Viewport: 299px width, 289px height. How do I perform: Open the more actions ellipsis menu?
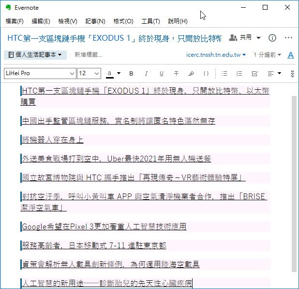[x=288, y=38]
